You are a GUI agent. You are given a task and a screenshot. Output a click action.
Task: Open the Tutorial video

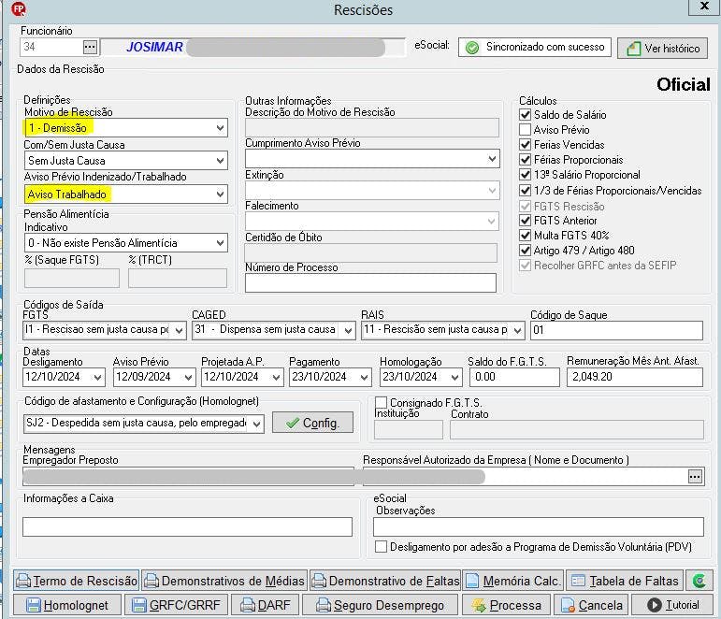(x=672, y=605)
